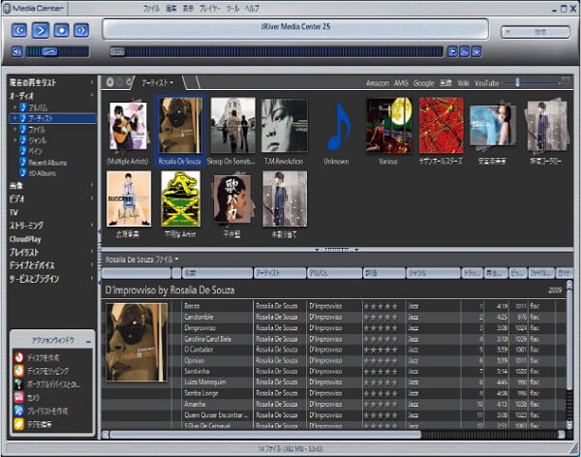Open the 画像 link beside Google
This screenshot has height=457, width=581.
[445, 83]
